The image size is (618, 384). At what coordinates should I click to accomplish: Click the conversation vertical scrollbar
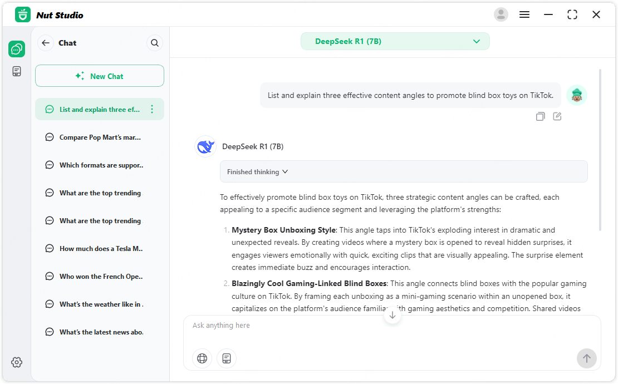pyautogui.click(x=600, y=150)
